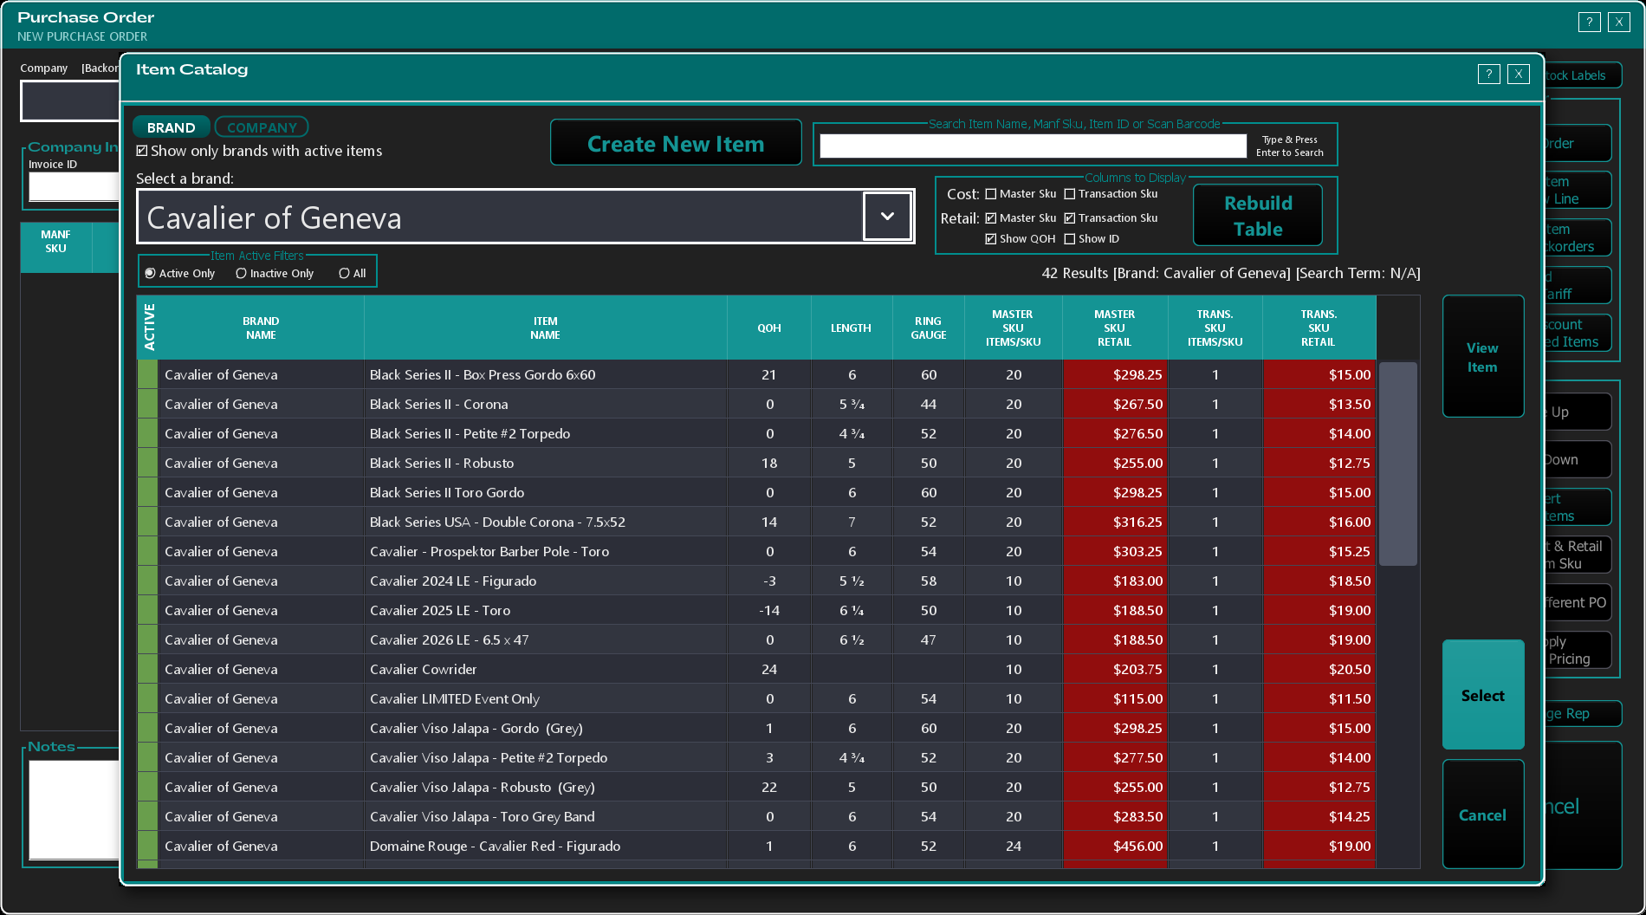Click green active marker for Box Press Gordo
Viewport: 1646px width, 915px height.
[x=147, y=374]
